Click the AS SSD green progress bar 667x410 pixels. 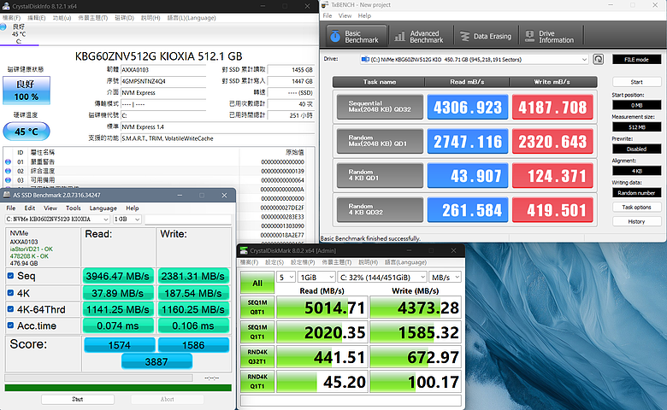[x=118, y=388]
